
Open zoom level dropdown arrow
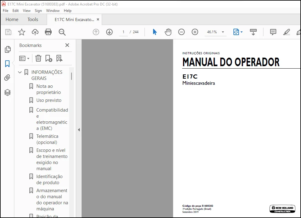[x=223, y=32]
